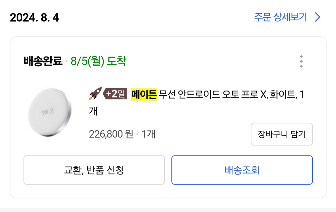Click the highlighted 메이튼 brand name
The height and width of the screenshot is (212, 336).
[144, 94]
